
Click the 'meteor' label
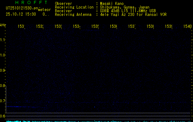point(44,10)
